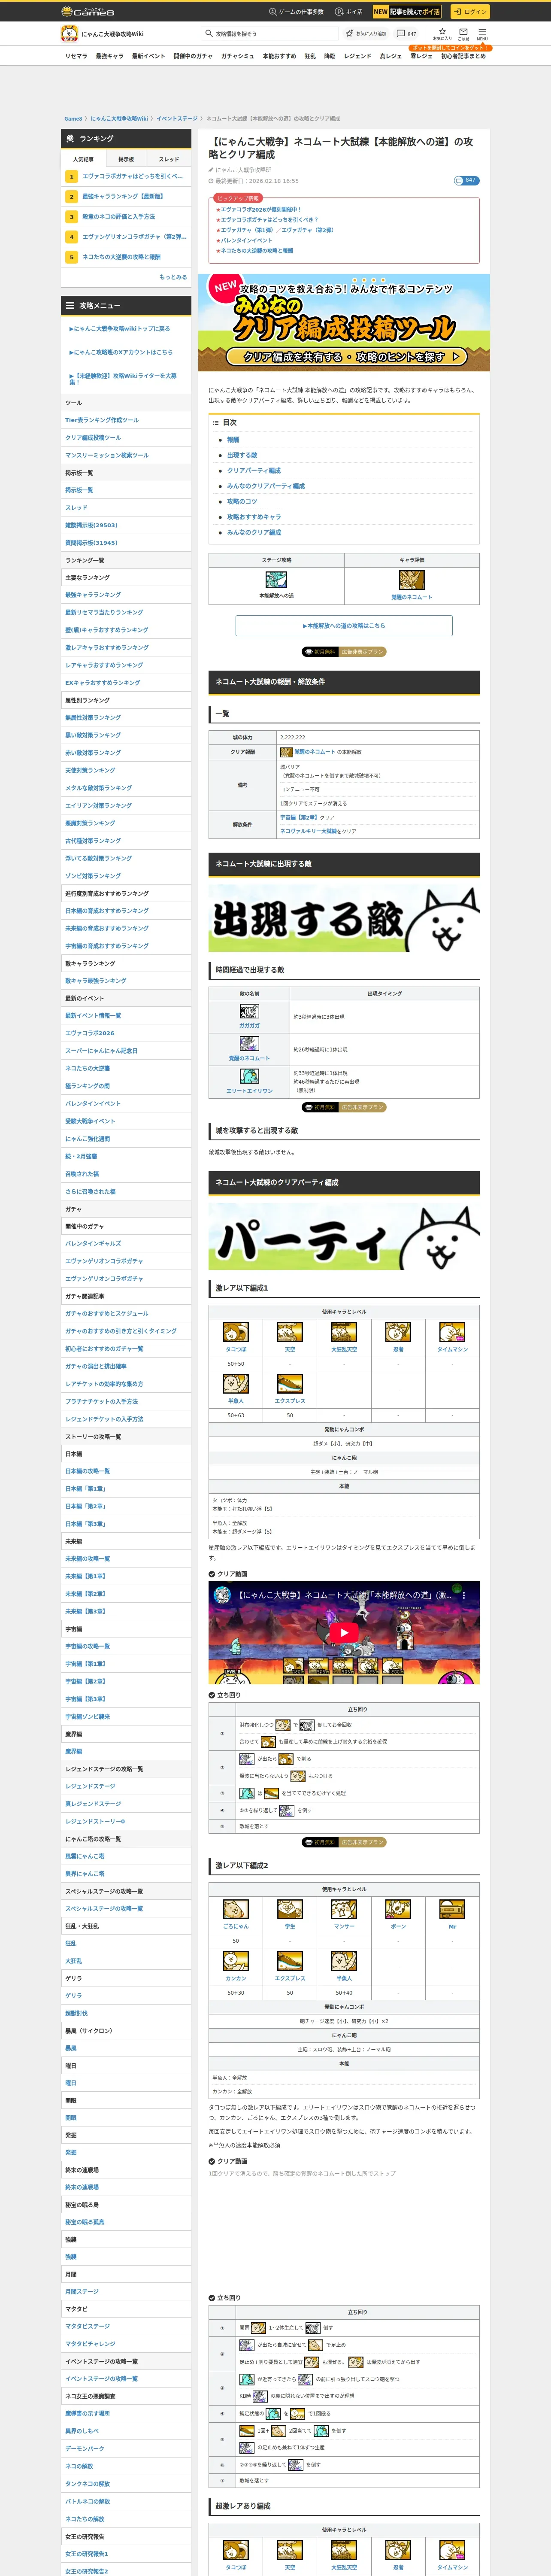This screenshot has width=551, height=2576.
Task: Click the 覚醒のネコムート character icon
Action: coord(411,580)
